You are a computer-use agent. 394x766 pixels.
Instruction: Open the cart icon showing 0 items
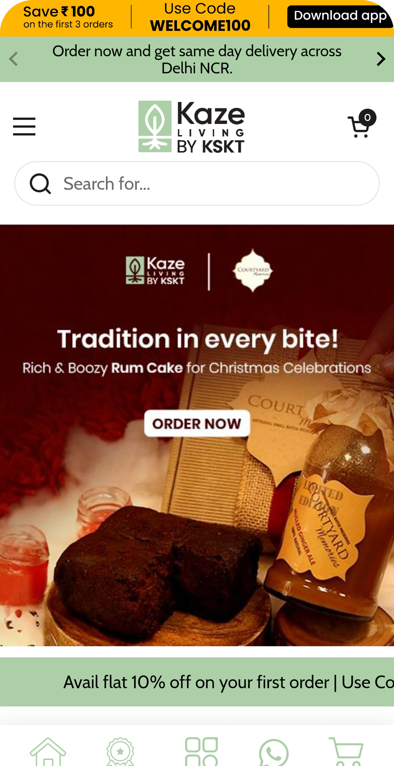[362, 124]
